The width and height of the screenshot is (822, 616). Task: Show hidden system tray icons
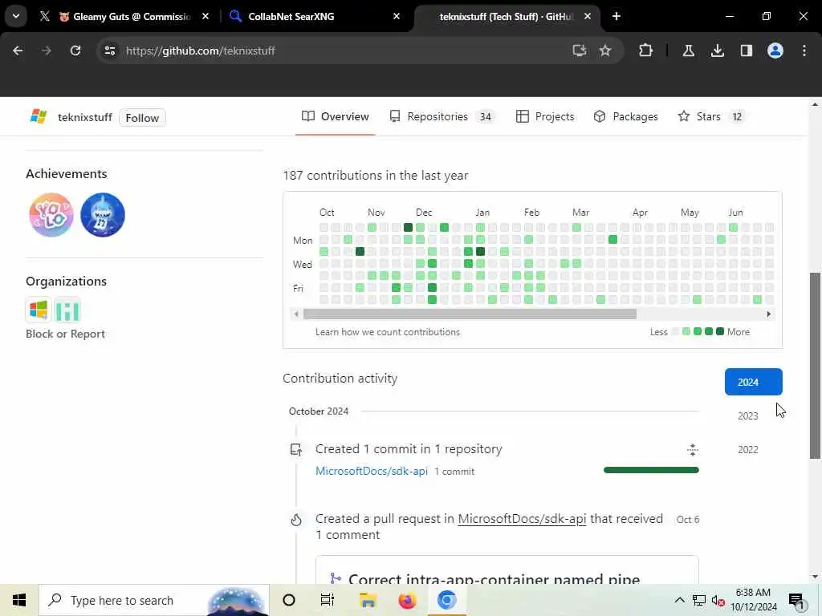pyautogui.click(x=679, y=600)
